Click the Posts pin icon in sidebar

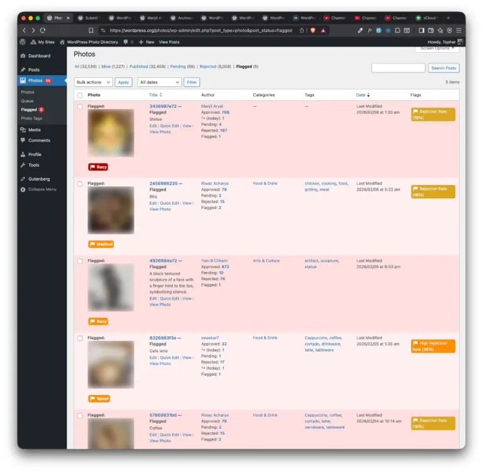coord(23,70)
